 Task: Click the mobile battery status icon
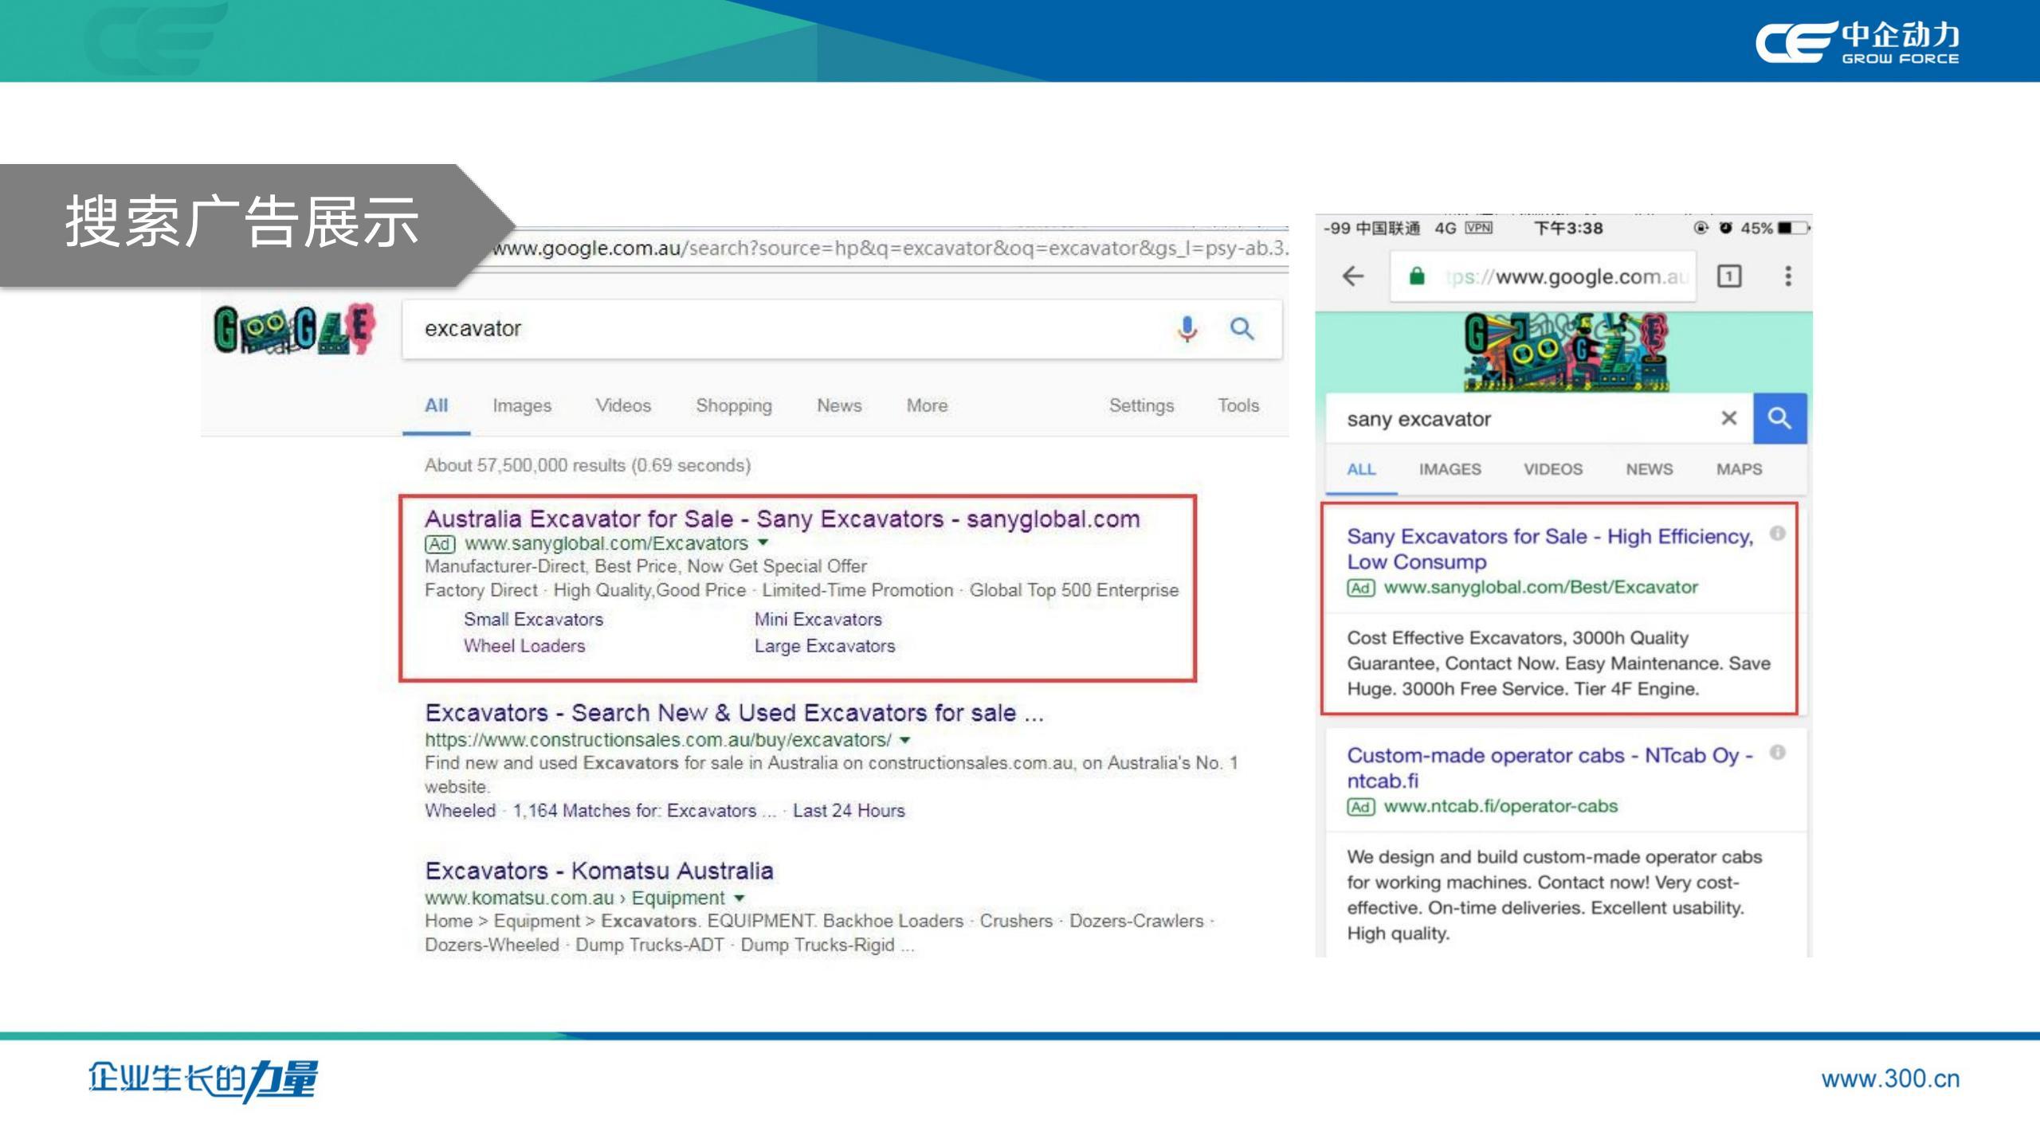coord(1795,229)
